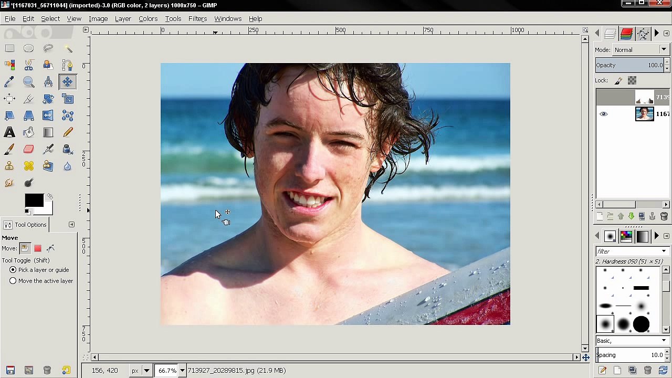Select the Eraser tool
Screen dimensions: 672x378
tap(29, 149)
